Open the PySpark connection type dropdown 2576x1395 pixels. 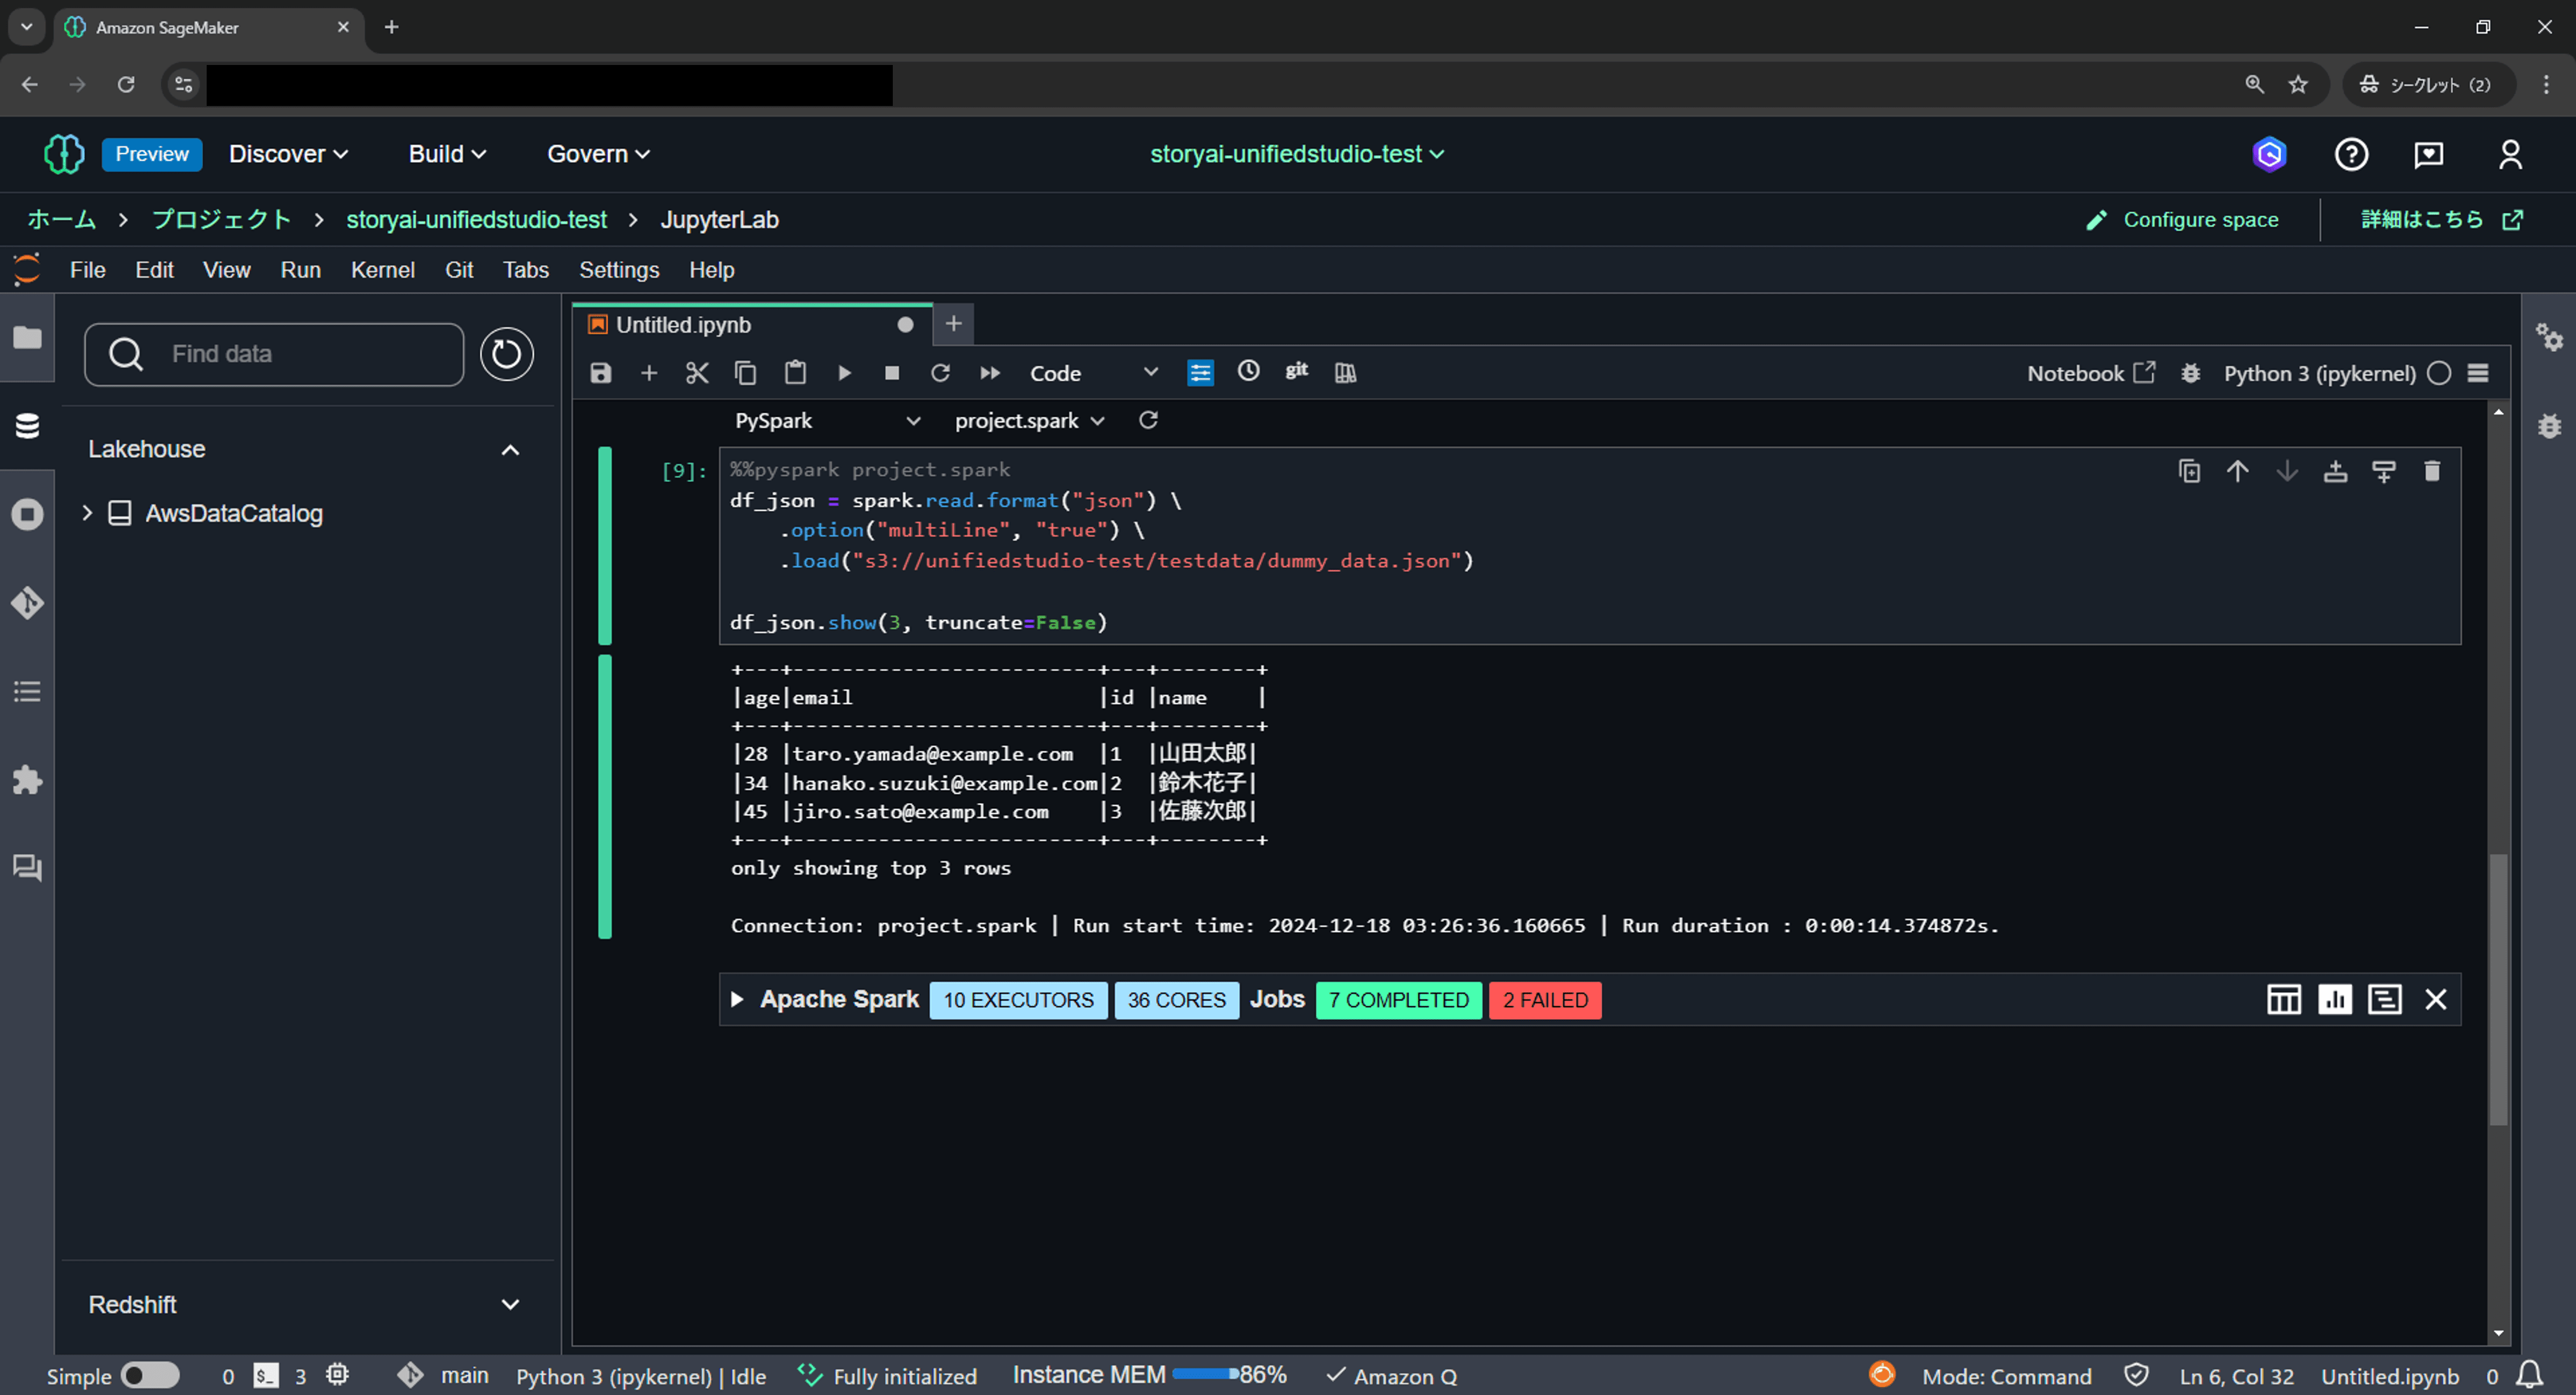point(827,421)
